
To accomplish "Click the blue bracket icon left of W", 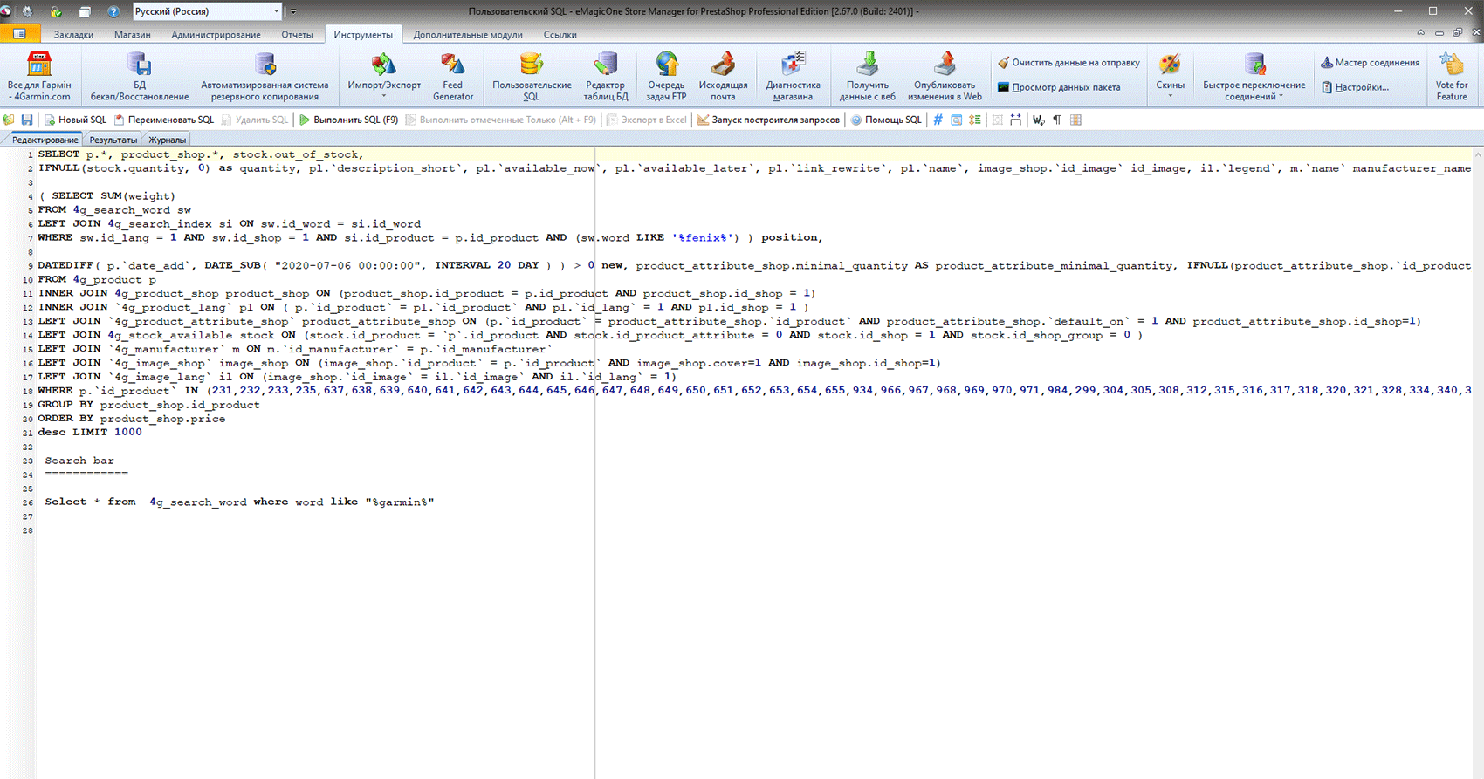I will (1015, 120).
